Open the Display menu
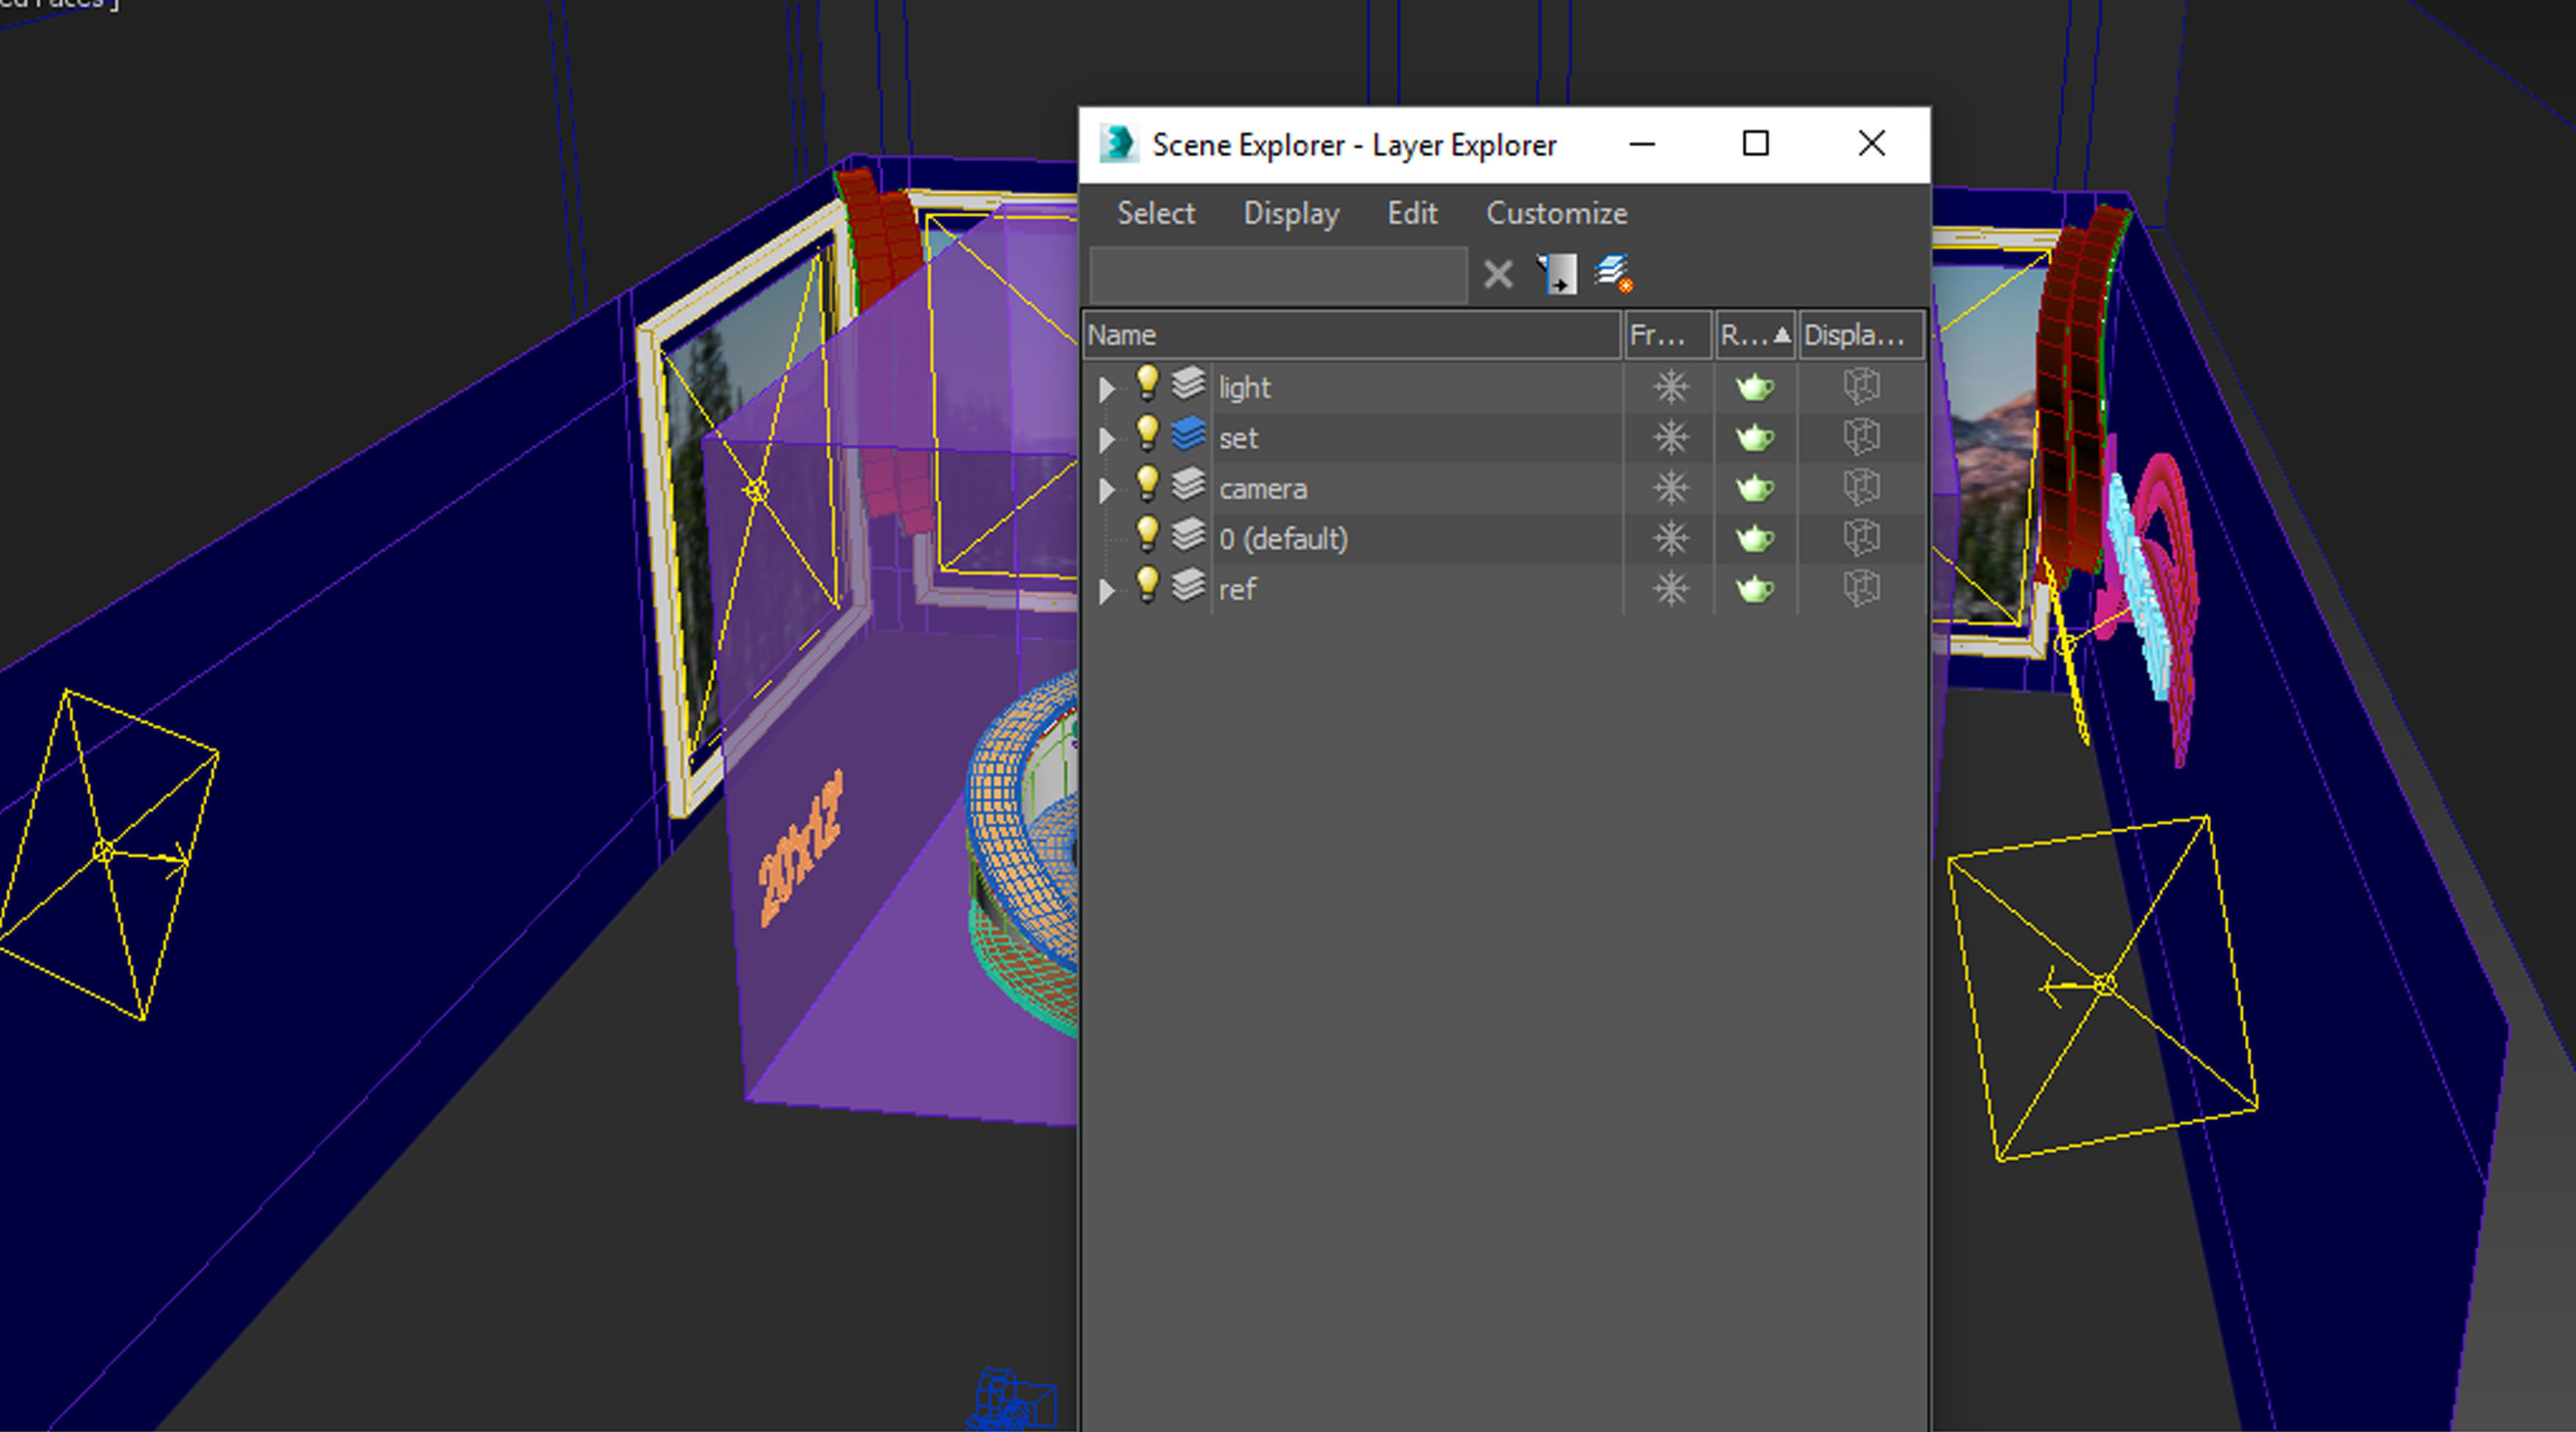2576x1432 pixels. coord(1290,213)
